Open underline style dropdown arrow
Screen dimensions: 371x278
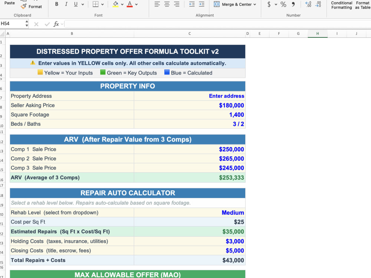tap(83, 4)
